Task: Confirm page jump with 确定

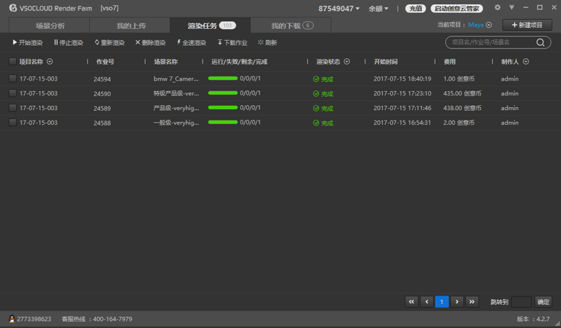Action: pyautogui.click(x=543, y=302)
